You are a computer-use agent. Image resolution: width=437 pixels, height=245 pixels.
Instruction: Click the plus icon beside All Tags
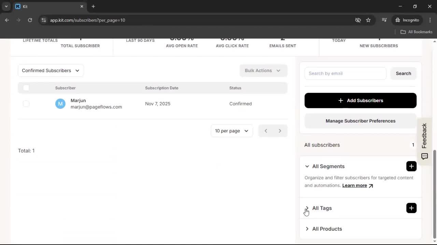click(x=411, y=208)
